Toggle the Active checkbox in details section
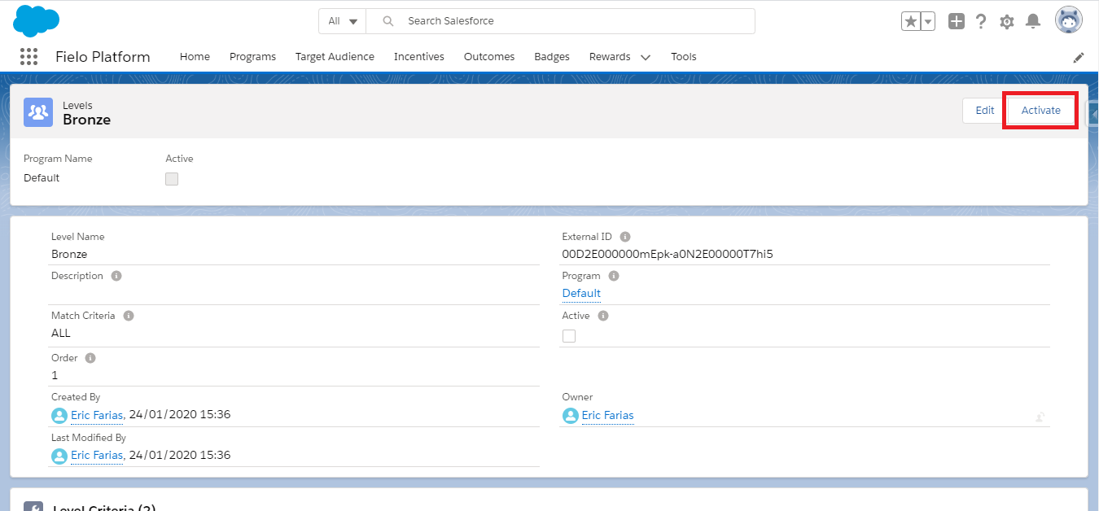The height and width of the screenshot is (511, 1099). coord(569,336)
